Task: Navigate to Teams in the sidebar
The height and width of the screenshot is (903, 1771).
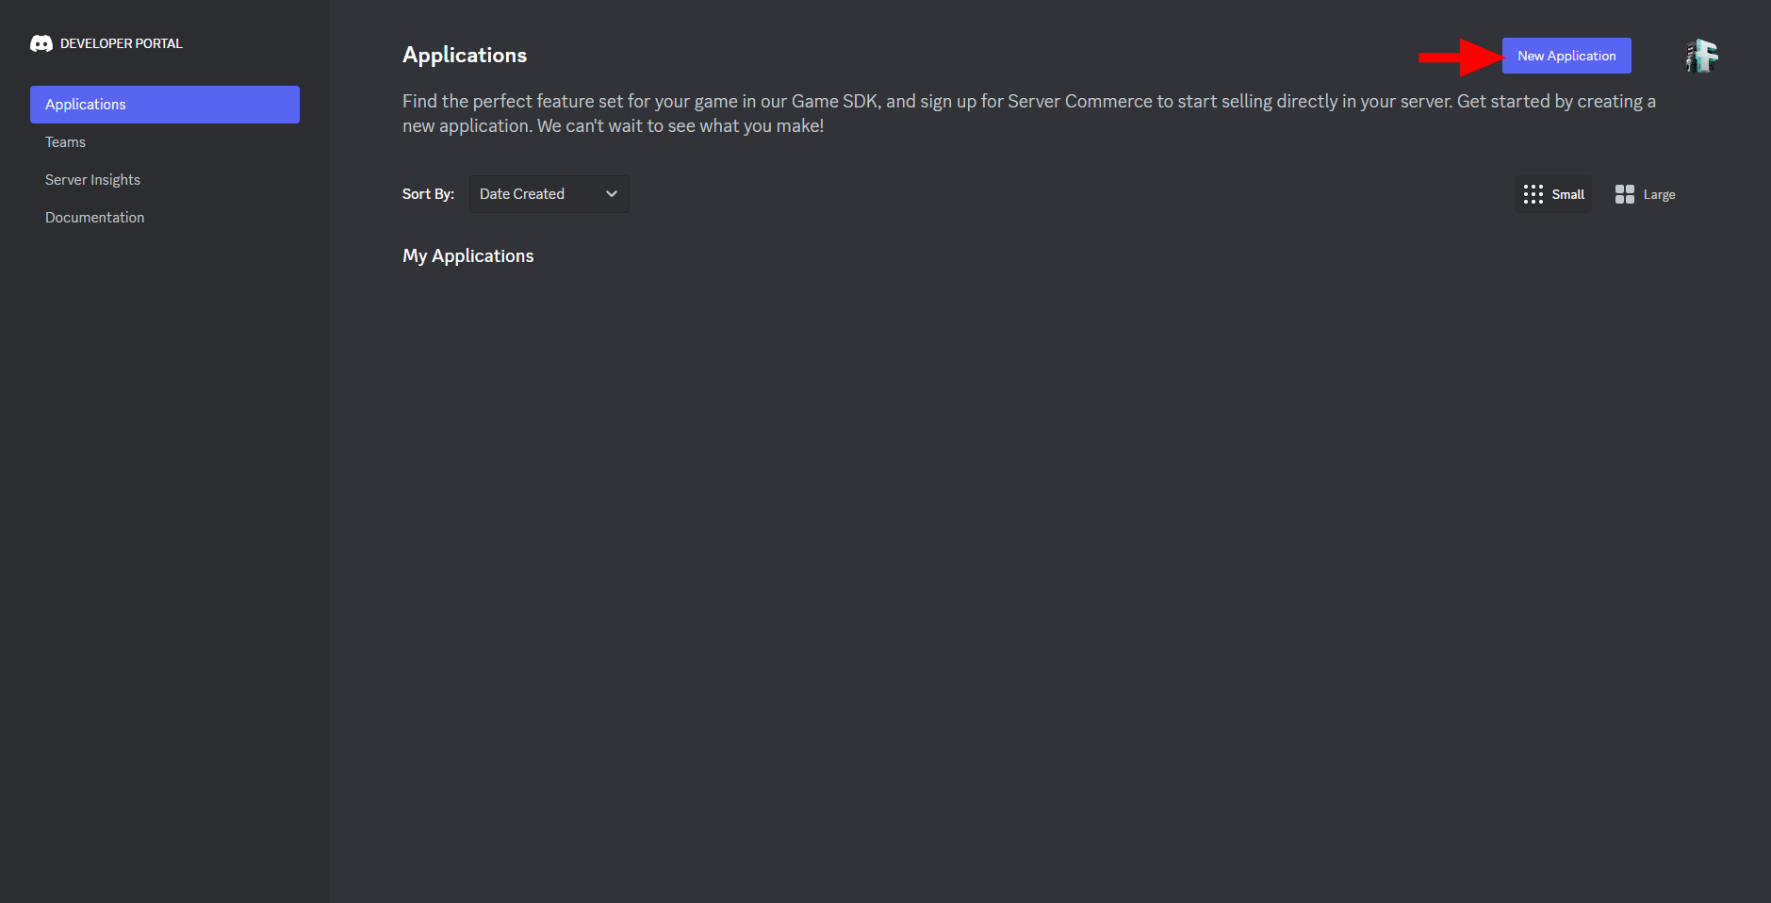Action: point(65,141)
